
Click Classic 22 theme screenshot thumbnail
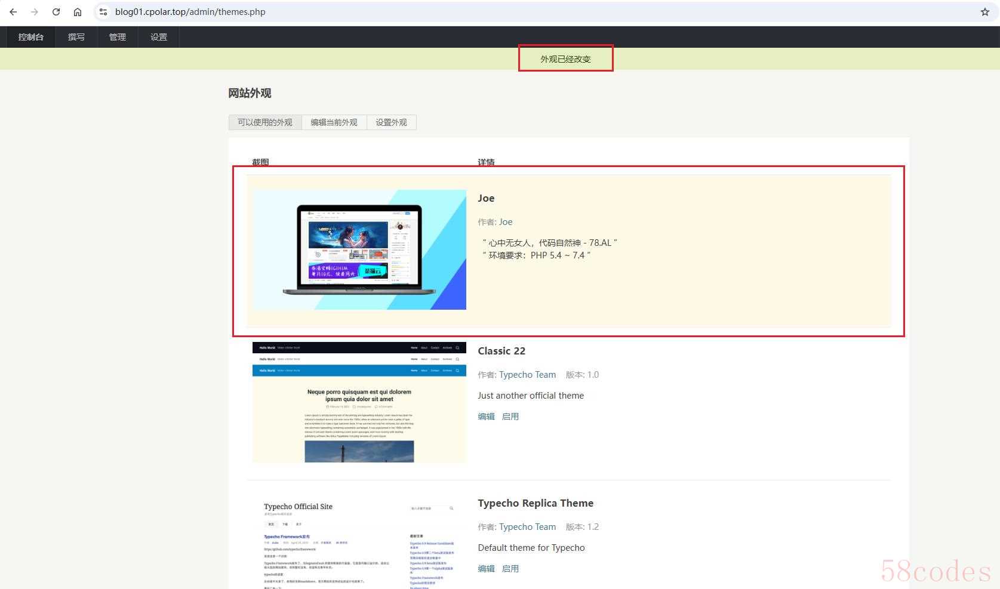click(x=359, y=402)
